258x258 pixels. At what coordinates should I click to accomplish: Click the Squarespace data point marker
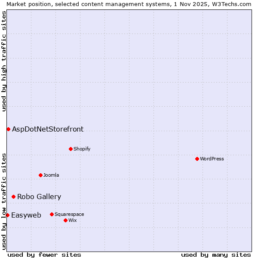point(52,214)
